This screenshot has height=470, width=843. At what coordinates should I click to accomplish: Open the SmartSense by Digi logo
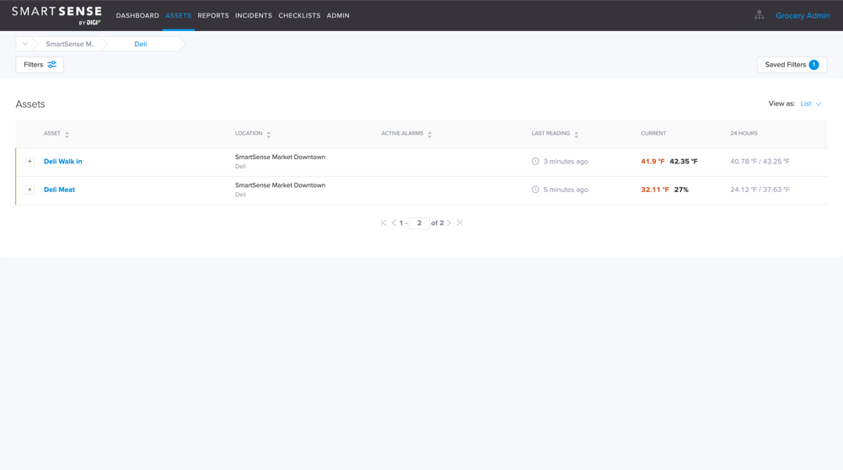click(57, 15)
